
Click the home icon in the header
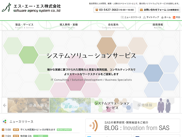162,17
